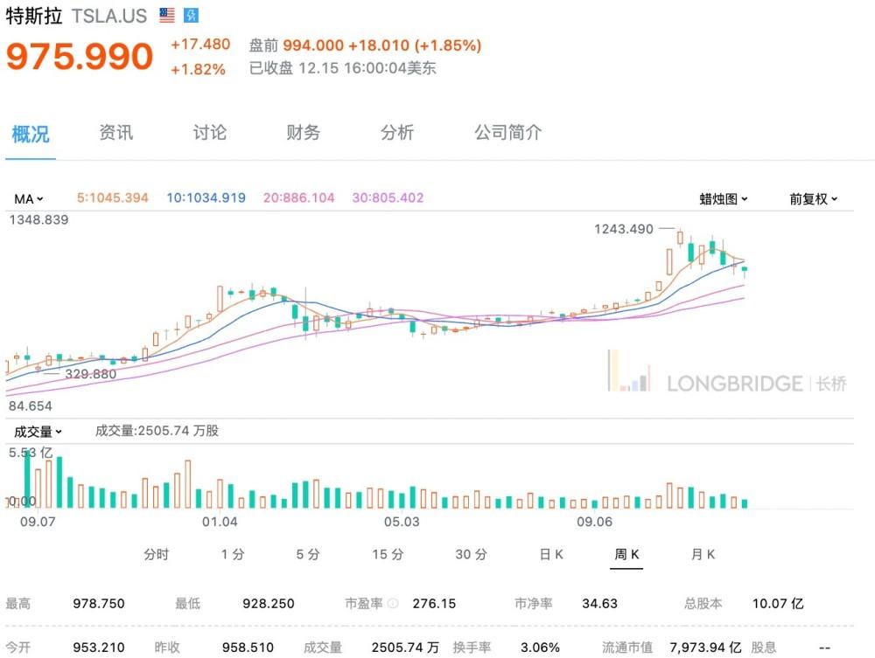The width and height of the screenshot is (875, 658).
Task: Expand the 蜡烛图 chart type dropdown
Action: click(724, 199)
